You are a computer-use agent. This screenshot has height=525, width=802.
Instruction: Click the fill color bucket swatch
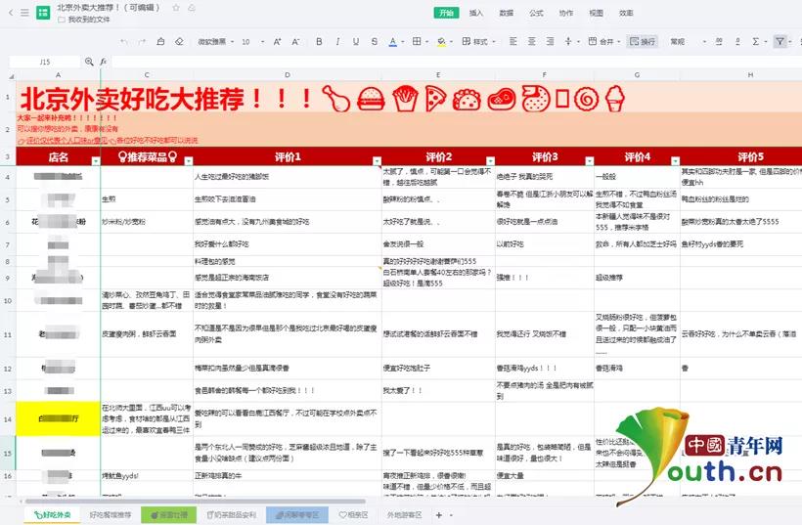[440, 42]
